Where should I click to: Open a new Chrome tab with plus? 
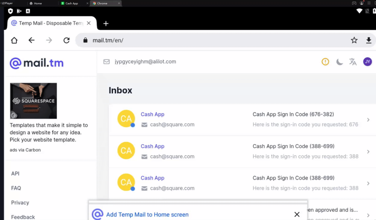coord(106,23)
